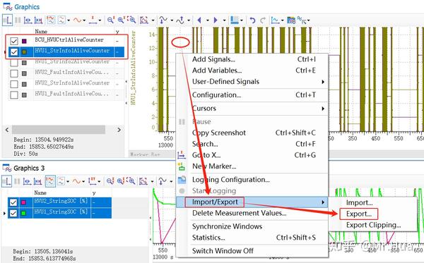This screenshot has width=424, height=263.
Task: Select rectangle zoom in Graphics 3 toolbar
Action: point(131,181)
